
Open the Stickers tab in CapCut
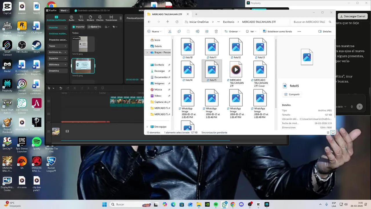click(x=90, y=18)
